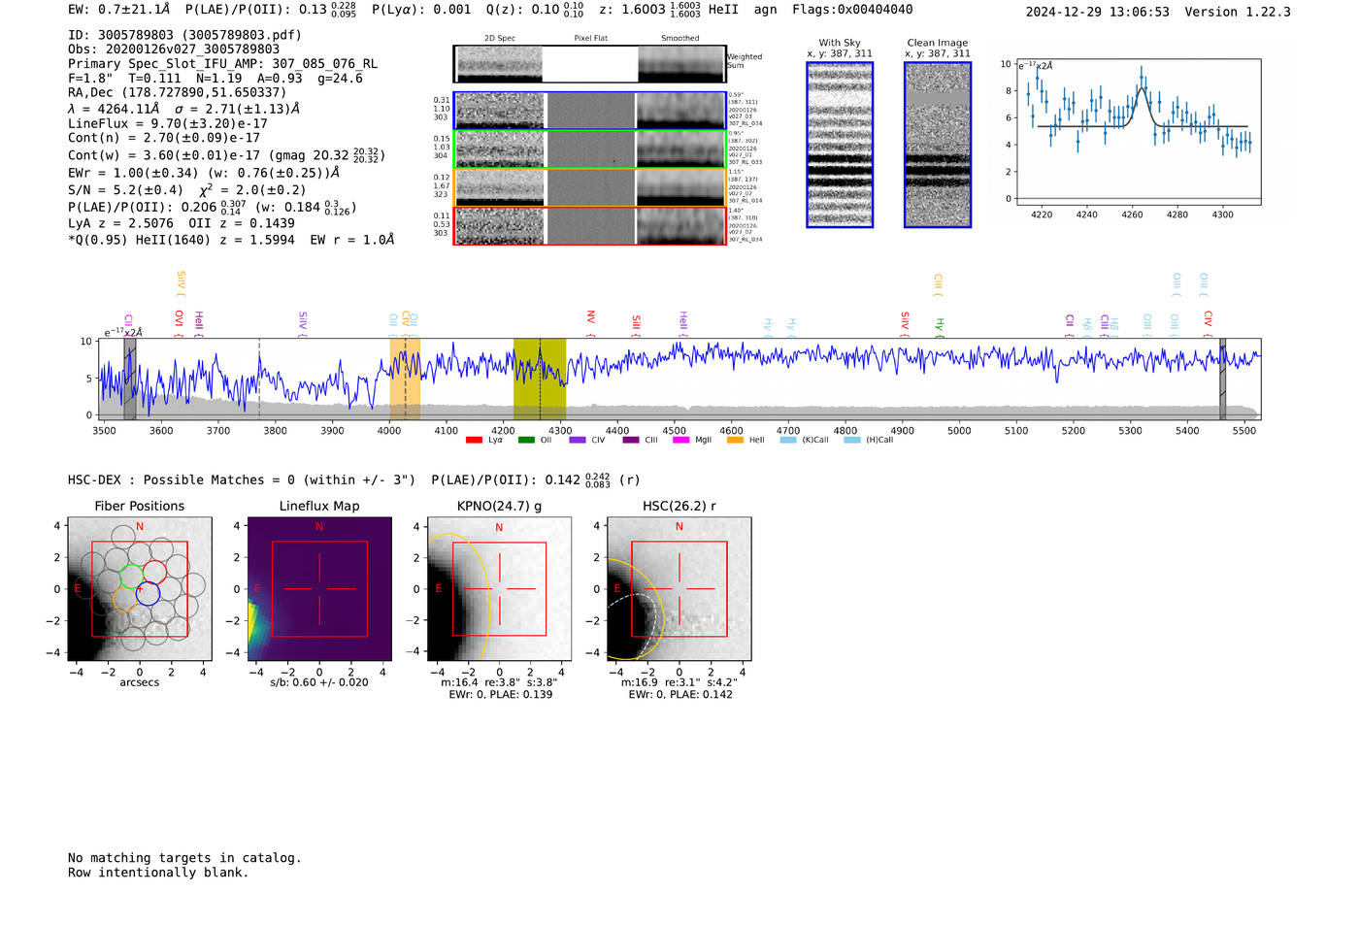This screenshot has width=1359, height=925.
Task: Click the green OII legend swatch
Action: coord(526,441)
